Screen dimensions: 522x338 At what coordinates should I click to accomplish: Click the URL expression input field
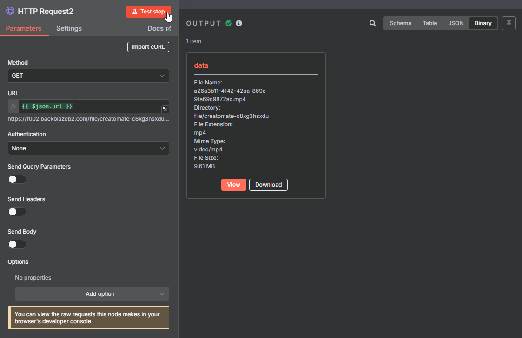tap(91, 106)
